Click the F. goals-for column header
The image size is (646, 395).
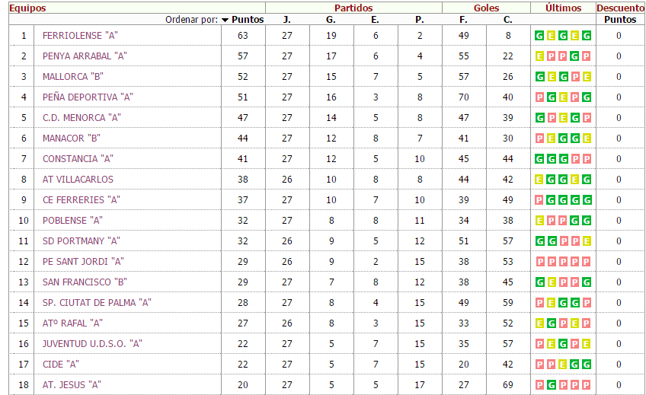click(464, 20)
